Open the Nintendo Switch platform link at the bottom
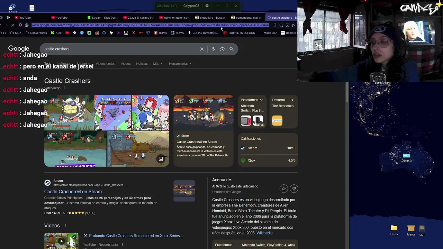The height and width of the screenshot is (249, 443). pyautogui.click(x=253, y=245)
